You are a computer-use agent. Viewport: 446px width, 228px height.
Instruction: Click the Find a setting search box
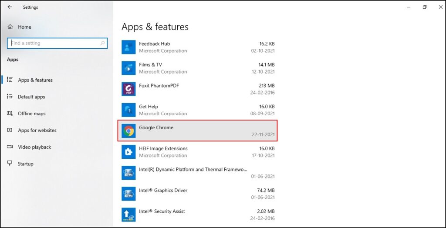57,43
